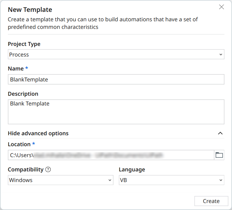
Task: Click the Description label
Action: pyautogui.click(x=23, y=94)
